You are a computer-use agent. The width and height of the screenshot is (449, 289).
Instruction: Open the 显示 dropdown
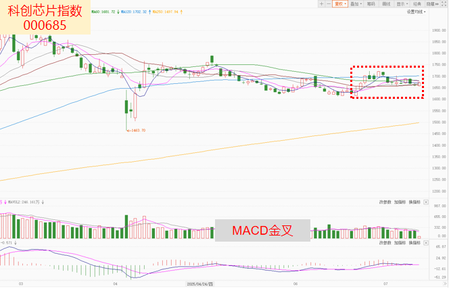[402, 4]
